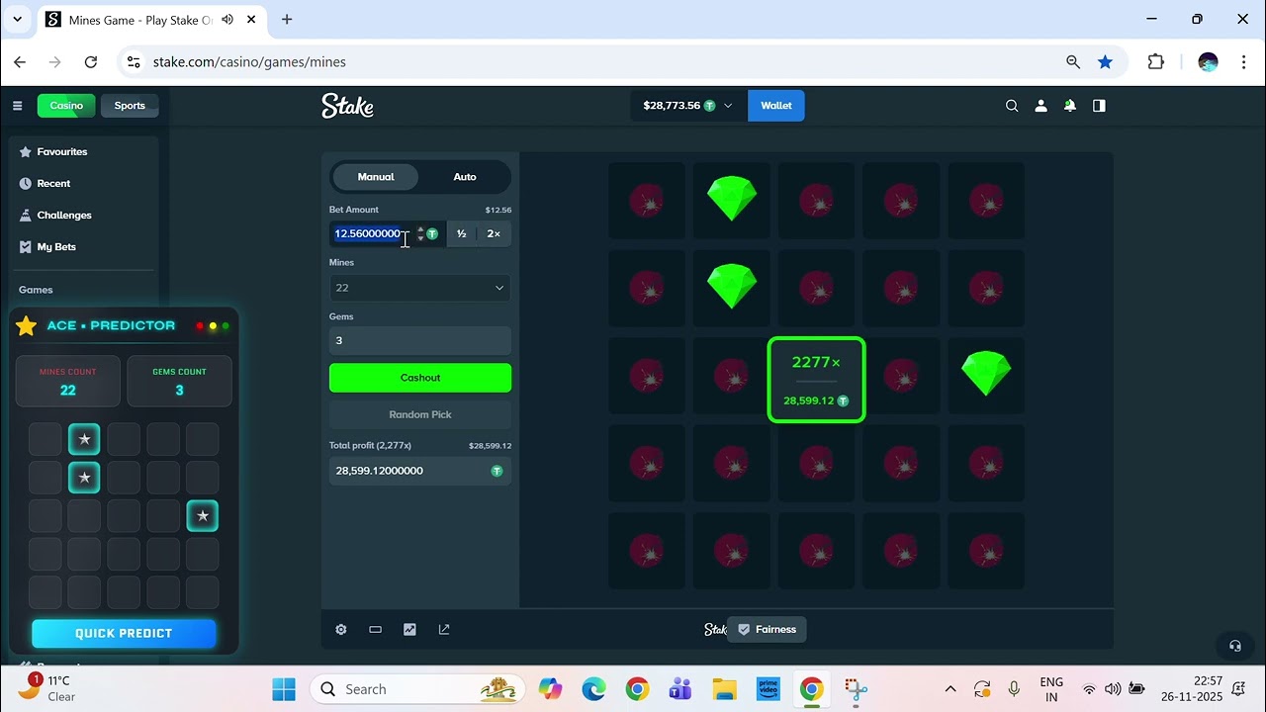Open the user profile icon
The height and width of the screenshot is (712, 1266).
point(1040,106)
